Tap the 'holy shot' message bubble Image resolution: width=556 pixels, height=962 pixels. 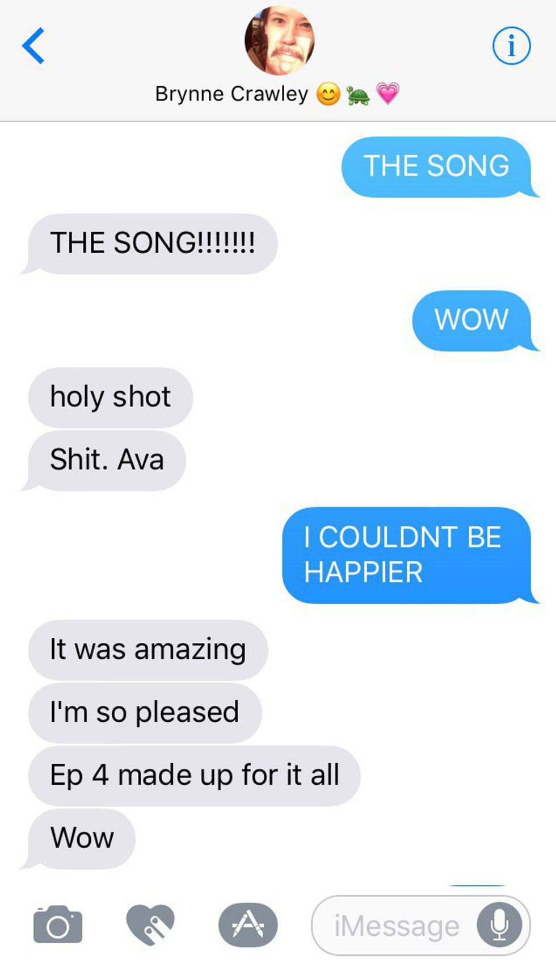[111, 397]
